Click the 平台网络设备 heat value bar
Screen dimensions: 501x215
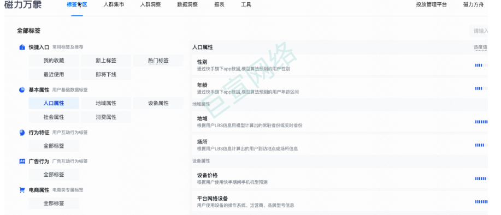[481, 202]
